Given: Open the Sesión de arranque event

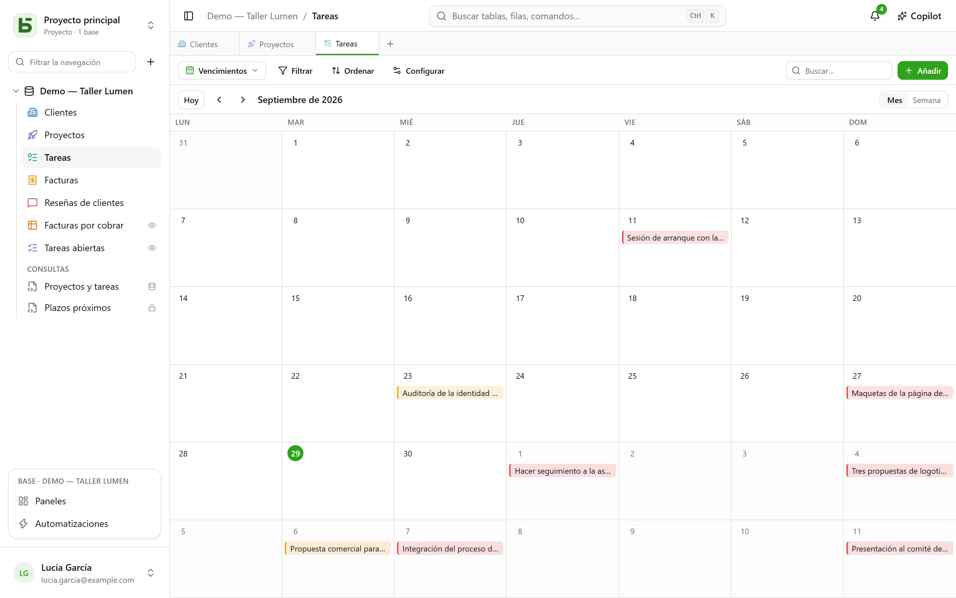Looking at the screenshot, I should point(675,237).
